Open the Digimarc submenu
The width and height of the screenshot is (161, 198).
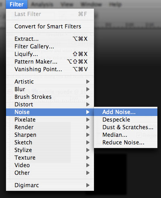tap(50, 185)
